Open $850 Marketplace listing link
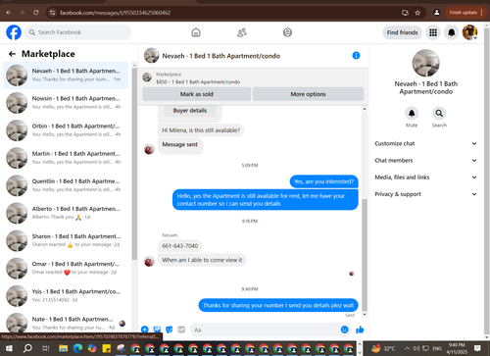 (198, 82)
